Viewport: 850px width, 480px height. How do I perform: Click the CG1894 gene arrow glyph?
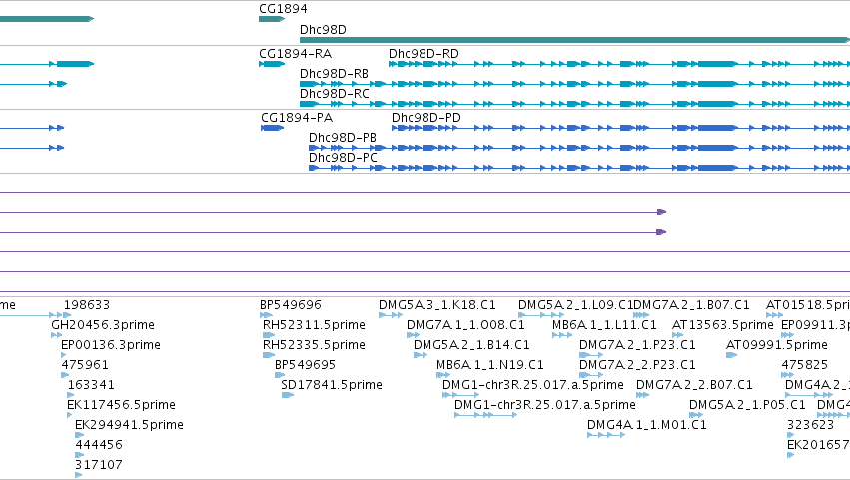click(272, 19)
